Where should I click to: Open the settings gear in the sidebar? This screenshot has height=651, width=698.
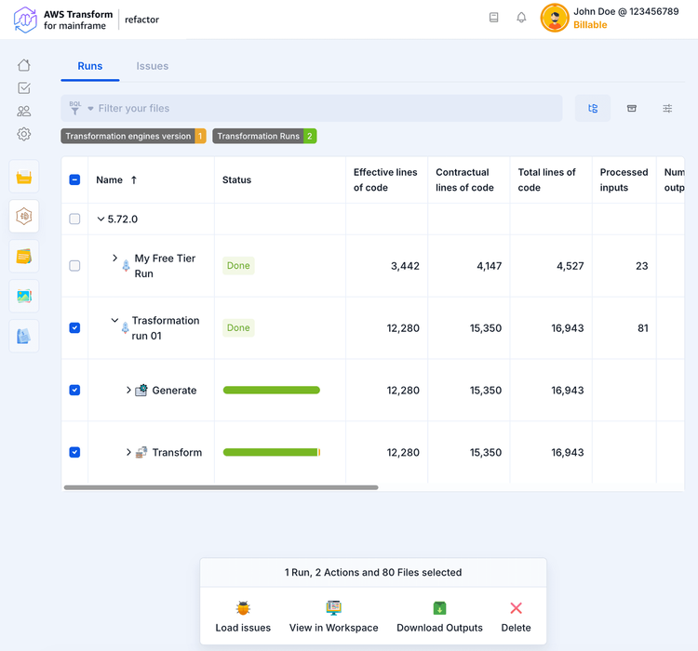(x=24, y=134)
